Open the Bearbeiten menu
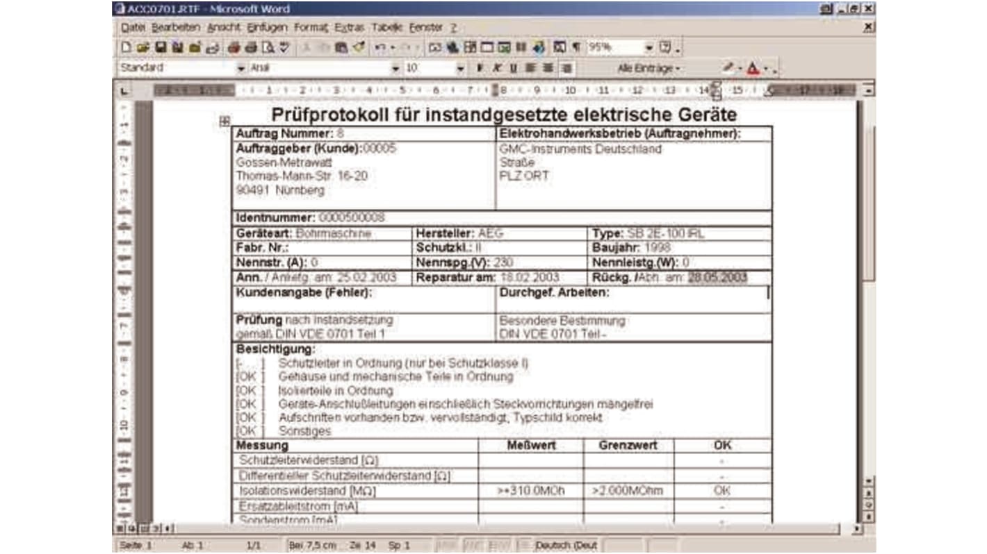 pos(176,28)
